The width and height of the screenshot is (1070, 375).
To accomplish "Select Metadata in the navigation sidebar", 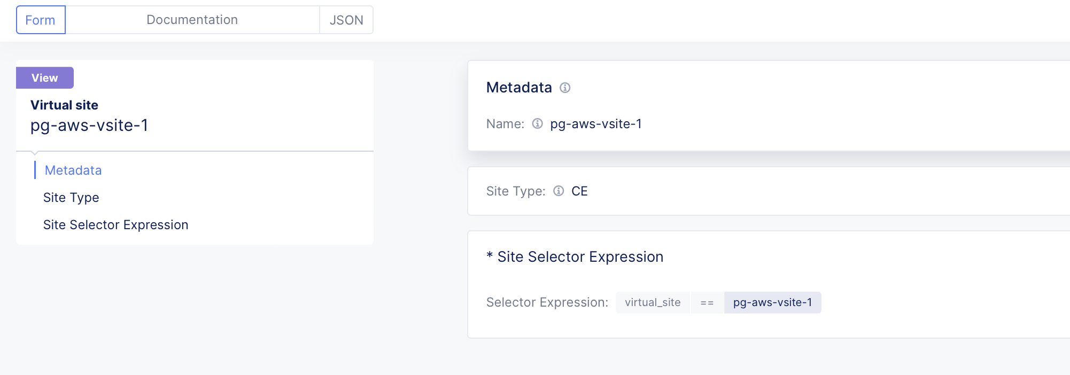I will click(73, 170).
